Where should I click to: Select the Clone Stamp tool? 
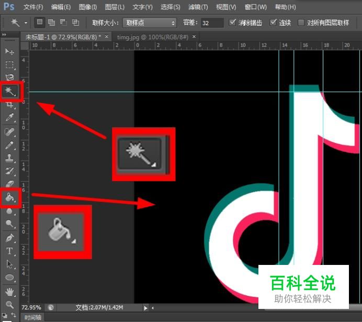pos(9,158)
